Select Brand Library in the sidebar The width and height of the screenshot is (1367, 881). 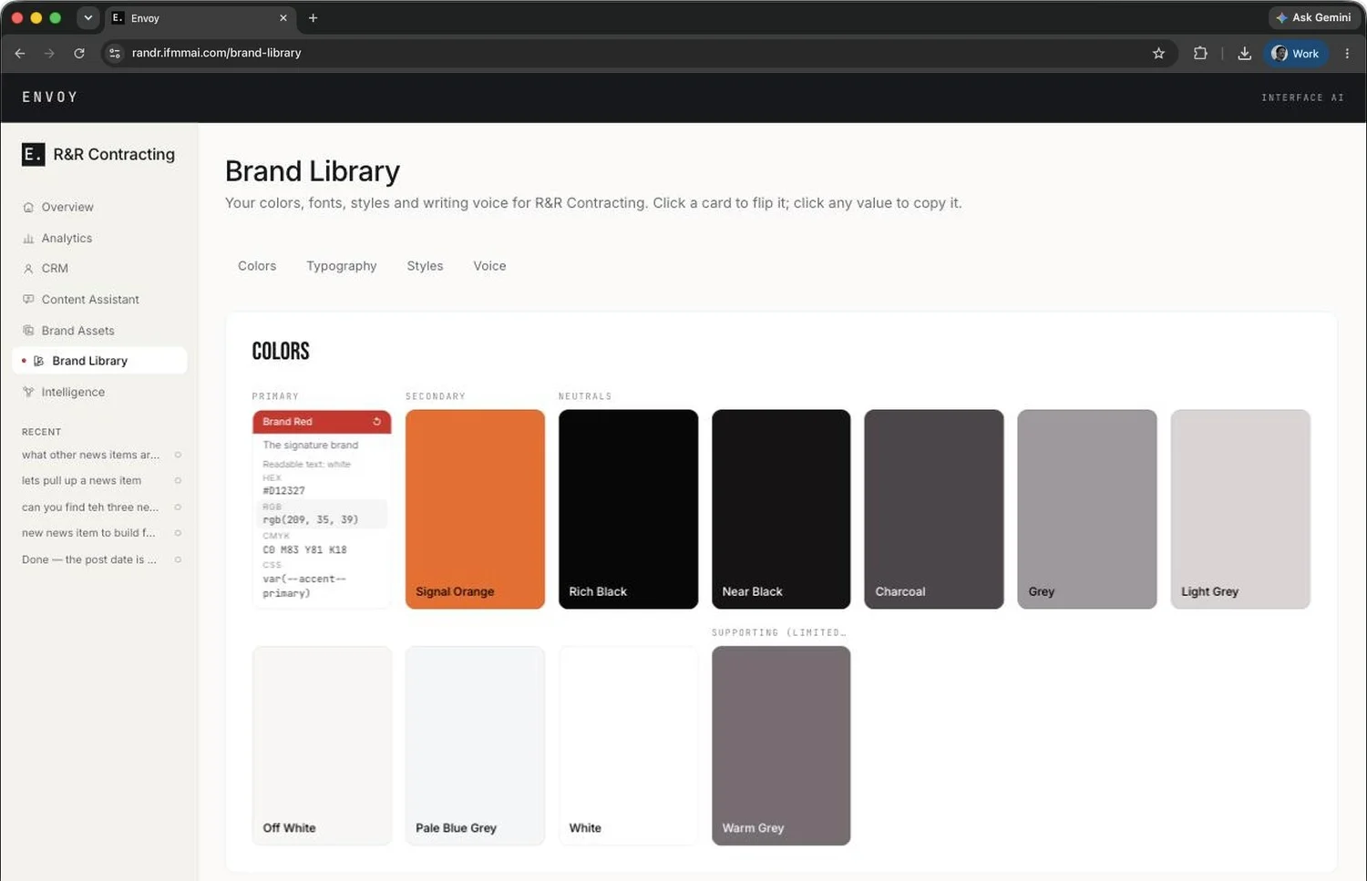click(100, 361)
